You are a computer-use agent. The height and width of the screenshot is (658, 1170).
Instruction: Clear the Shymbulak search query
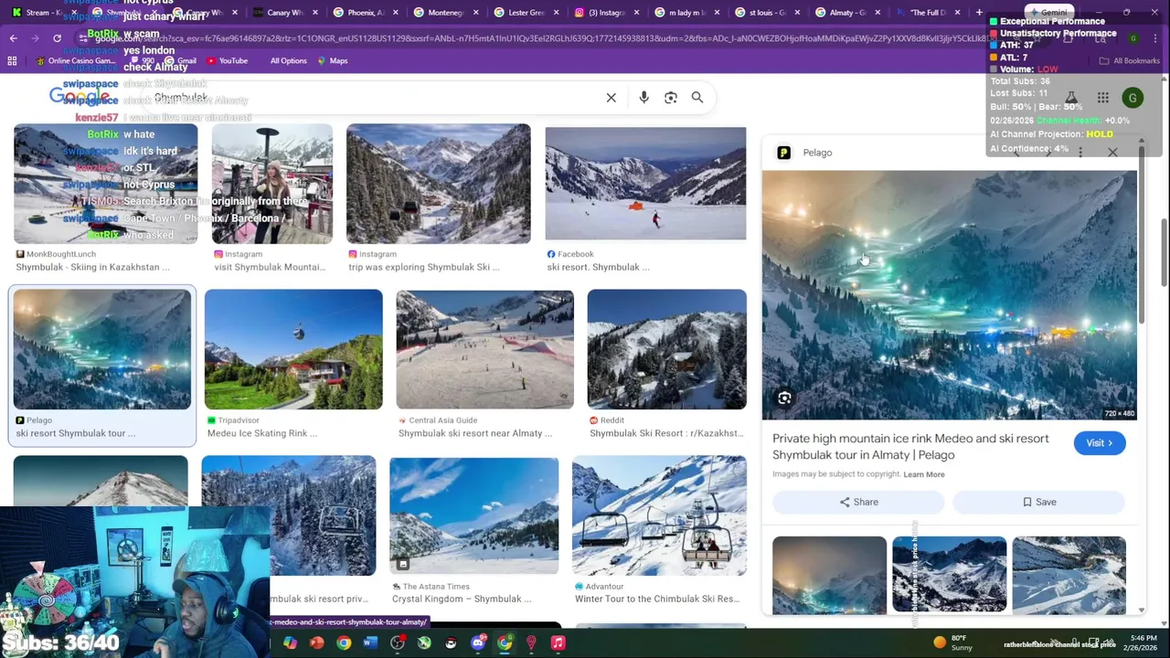pyautogui.click(x=612, y=98)
